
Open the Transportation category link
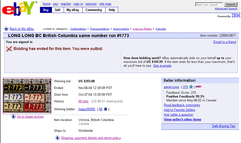coord(100,29)
